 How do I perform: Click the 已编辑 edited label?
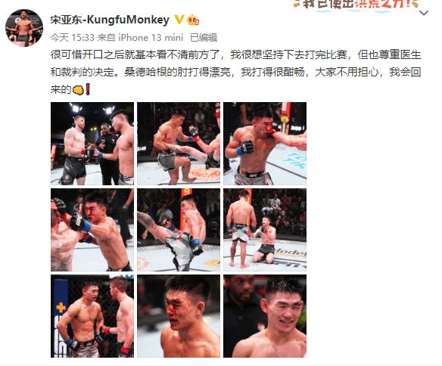coord(204,38)
